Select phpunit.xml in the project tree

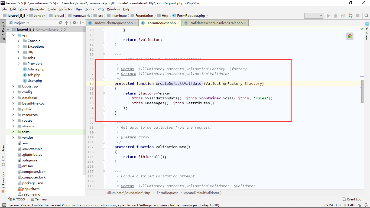(31, 189)
